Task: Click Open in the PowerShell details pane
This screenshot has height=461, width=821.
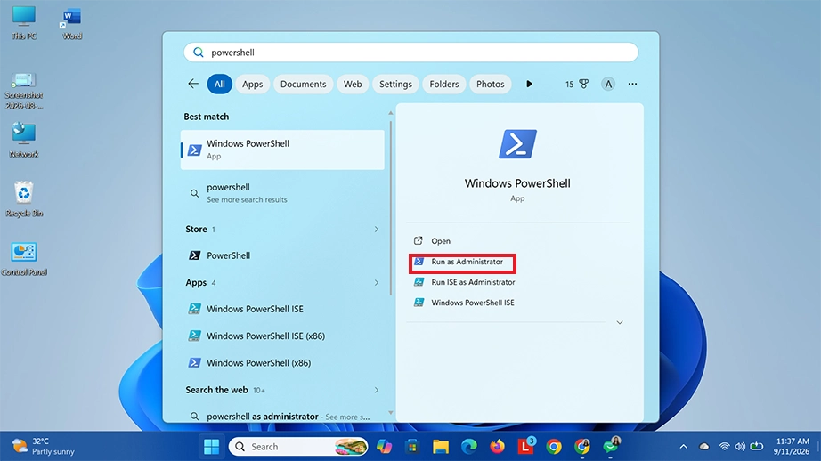Action: [x=433, y=240]
